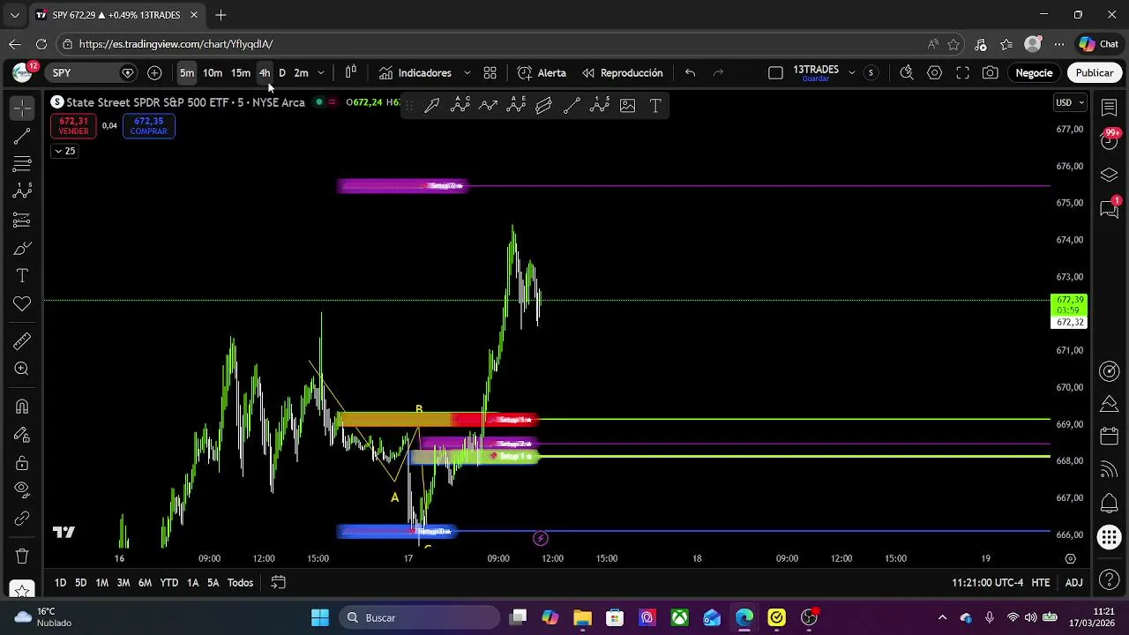
Task: Start Reproducción bar replay
Action: click(622, 72)
